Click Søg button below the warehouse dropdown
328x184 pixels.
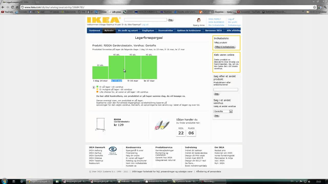217,116
